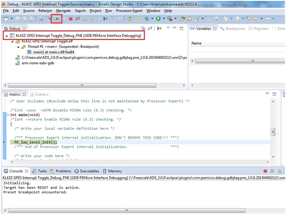Open the Executables view tab
The height and width of the screenshot is (215, 286).
pyautogui.click(x=89, y=171)
